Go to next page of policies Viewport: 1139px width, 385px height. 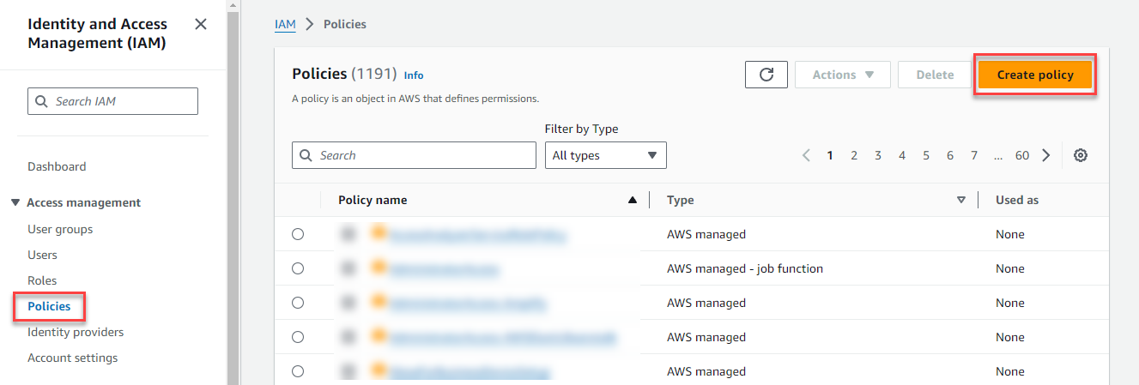1045,155
